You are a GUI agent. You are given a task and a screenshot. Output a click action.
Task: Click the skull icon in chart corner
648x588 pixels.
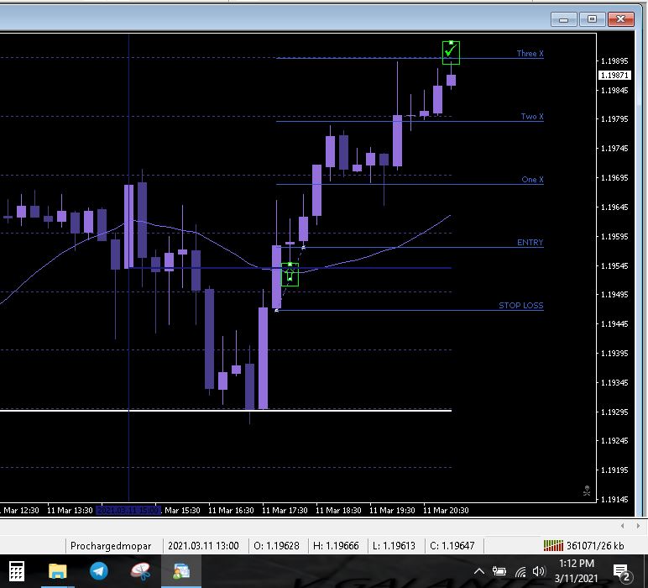point(587,491)
